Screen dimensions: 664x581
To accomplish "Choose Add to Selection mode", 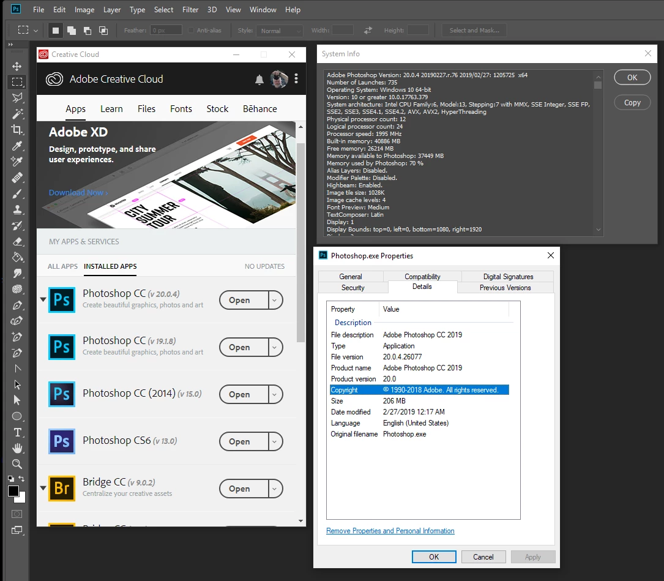I will [72, 31].
